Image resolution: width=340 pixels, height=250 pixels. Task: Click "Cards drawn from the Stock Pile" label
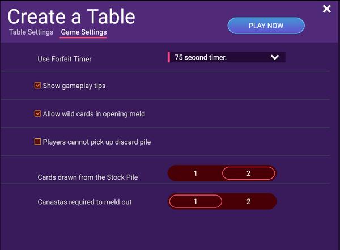pos(88,177)
